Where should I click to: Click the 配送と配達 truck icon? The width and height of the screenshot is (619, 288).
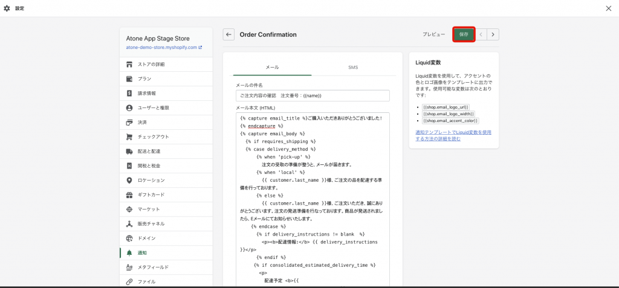[129, 151]
